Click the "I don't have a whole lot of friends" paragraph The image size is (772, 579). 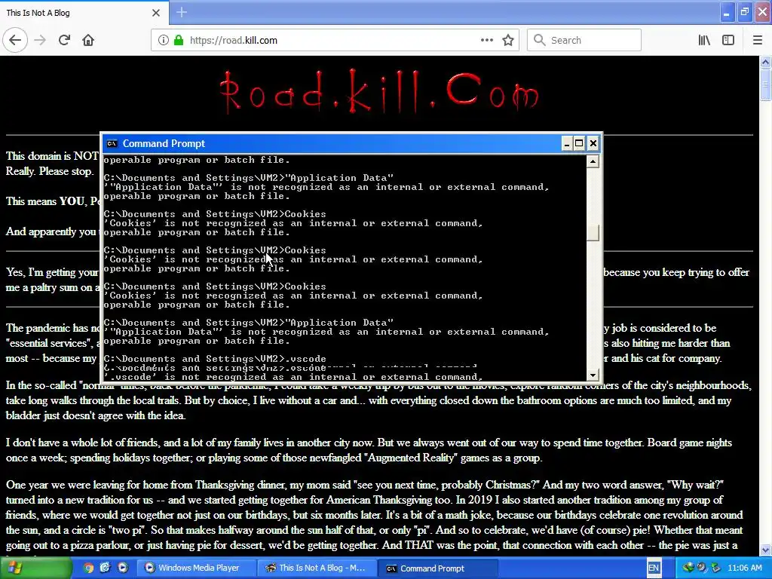(x=369, y=450)
